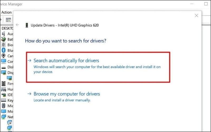
Task: Select the Firmware category icon
Action: point(3,84)
